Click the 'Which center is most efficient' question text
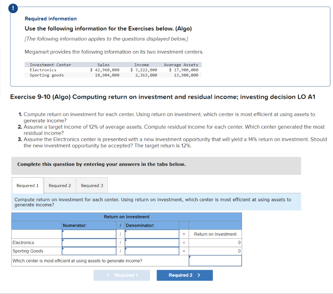 77,261
